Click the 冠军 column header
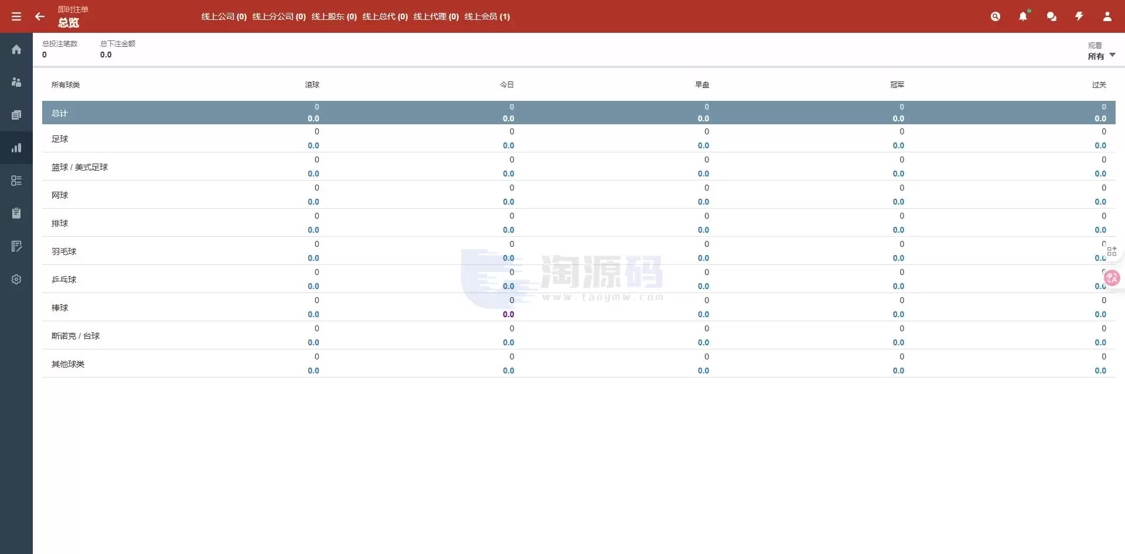The width and height of the screenshot is (1125, 554). click(897, 85)
